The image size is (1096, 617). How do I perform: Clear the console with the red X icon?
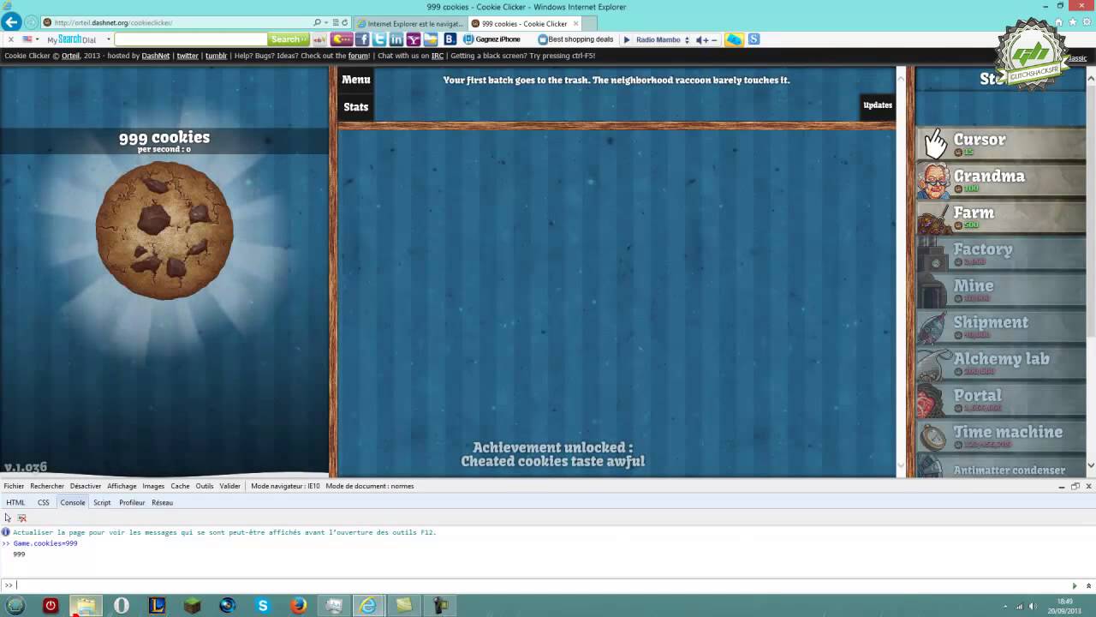tap(22, 518)
